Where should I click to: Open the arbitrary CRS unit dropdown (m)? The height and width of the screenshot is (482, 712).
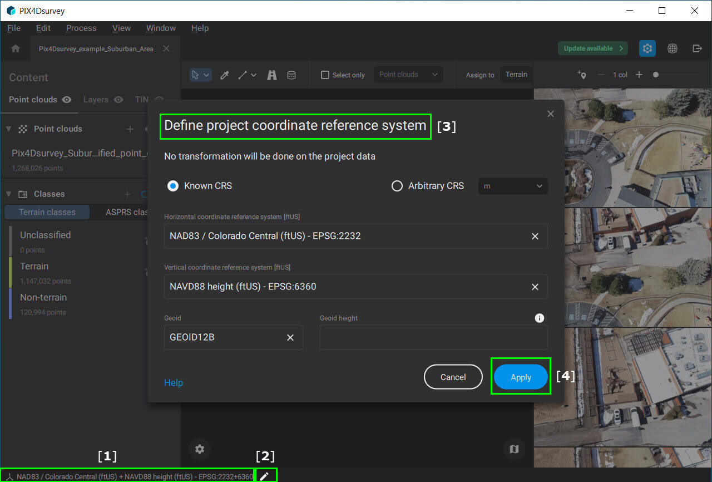tap(513, 186)
